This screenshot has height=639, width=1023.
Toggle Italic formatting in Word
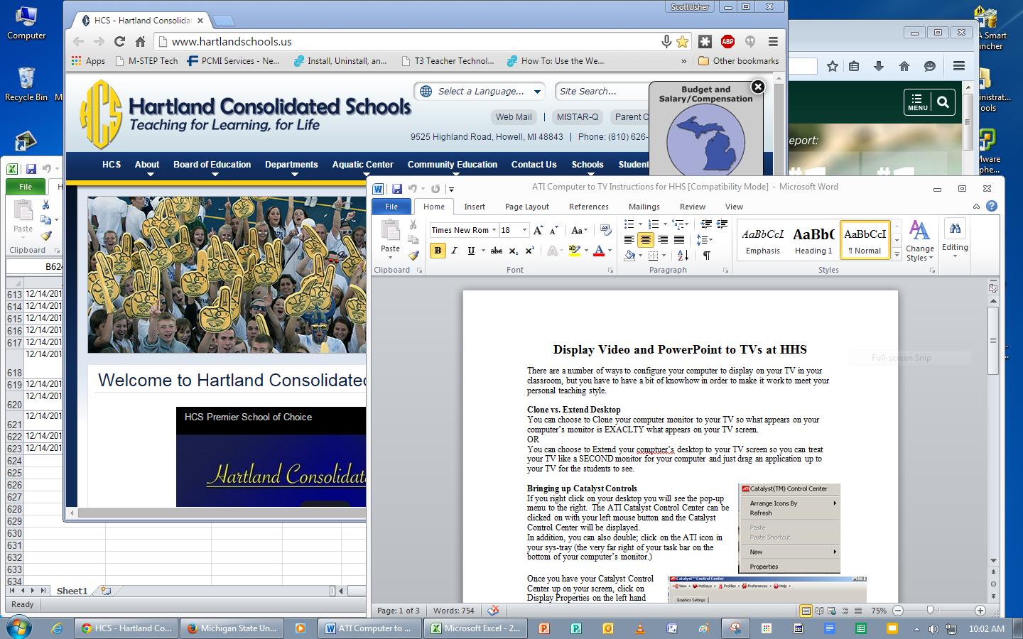click(455, 251)
